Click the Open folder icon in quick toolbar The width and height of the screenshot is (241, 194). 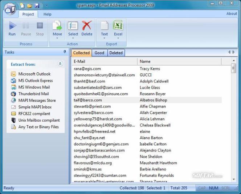tap(29, 6)
